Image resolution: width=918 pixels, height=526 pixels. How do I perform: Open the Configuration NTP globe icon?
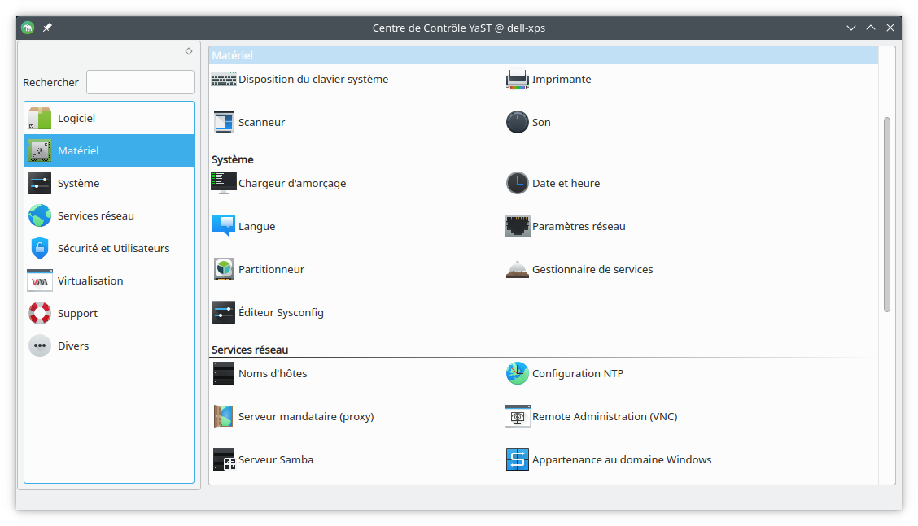tap(517, 373)
